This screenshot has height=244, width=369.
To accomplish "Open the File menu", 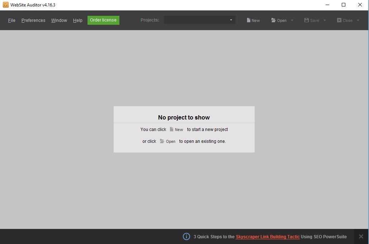I will pyautogui.click(x=11, y=20).
